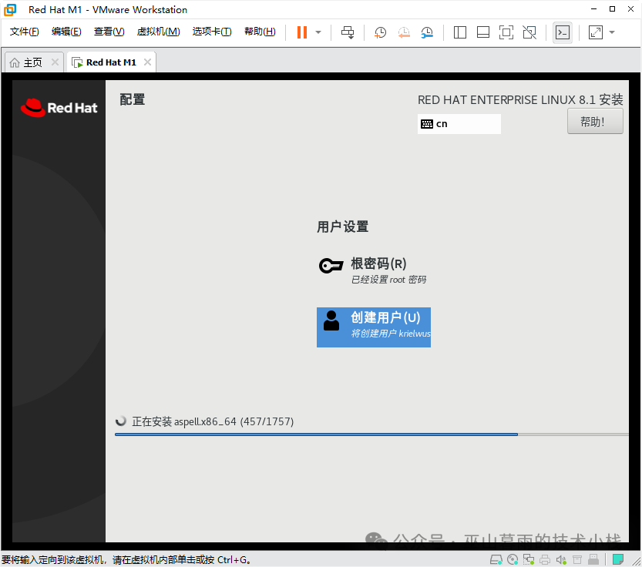The image size is (642, 567).
Task: Open the snapshot manager
Action: (427, 32)
